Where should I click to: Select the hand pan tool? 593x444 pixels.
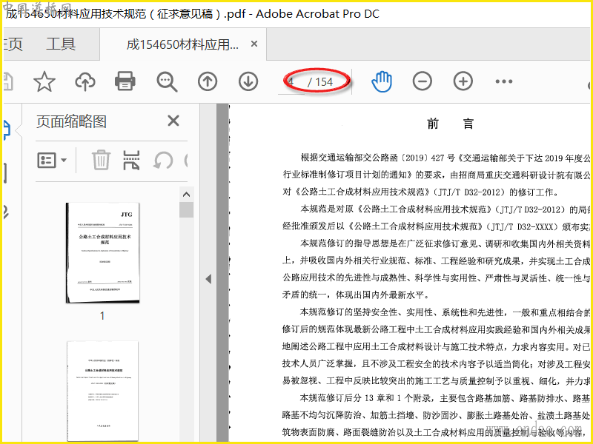382,81
